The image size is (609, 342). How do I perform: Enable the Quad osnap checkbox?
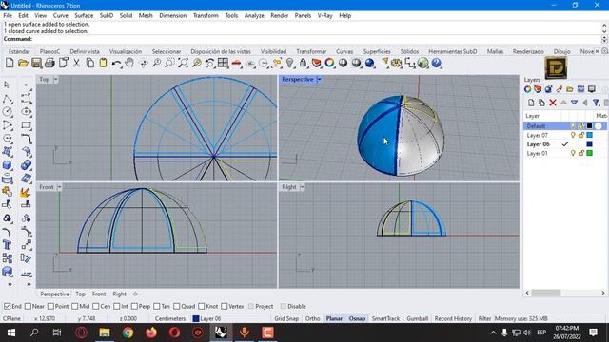(176, 306)
